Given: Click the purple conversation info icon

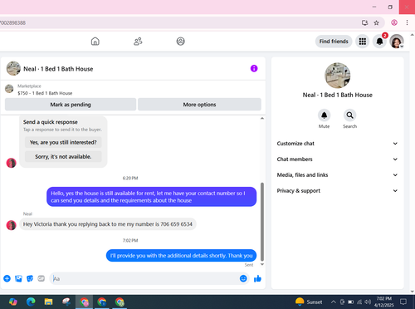Looking at the screenshot, I should tap(254, 68).
